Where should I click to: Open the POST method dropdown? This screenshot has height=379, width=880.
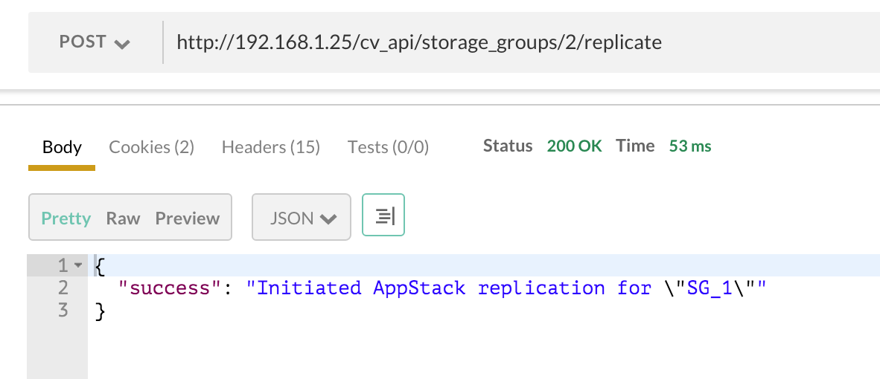(x=95, y=42)
